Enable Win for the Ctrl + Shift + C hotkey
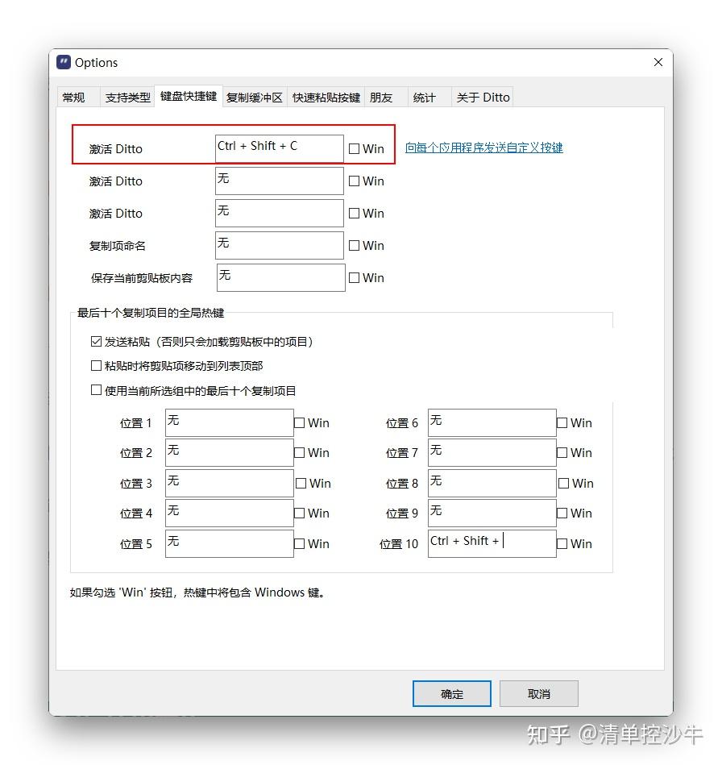 click(x=355, y=149)
